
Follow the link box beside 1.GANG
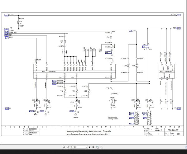54,81
